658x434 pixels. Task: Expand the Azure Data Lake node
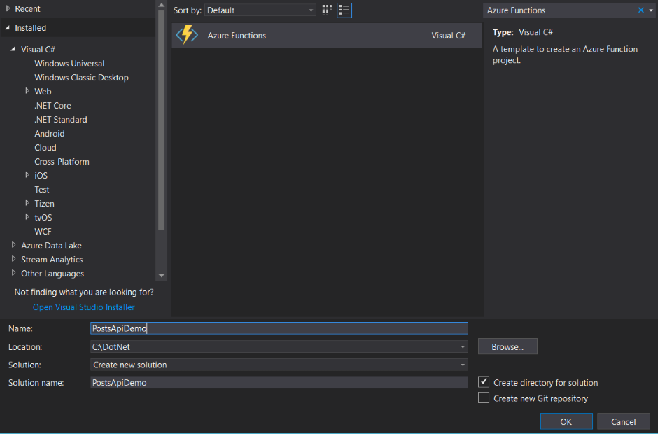(14, 245)
